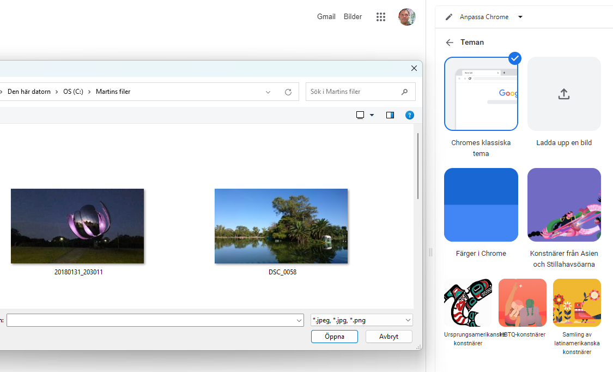
Task: Click the checkmark on Chromes klassiska tema
Action: coord(514,58)
